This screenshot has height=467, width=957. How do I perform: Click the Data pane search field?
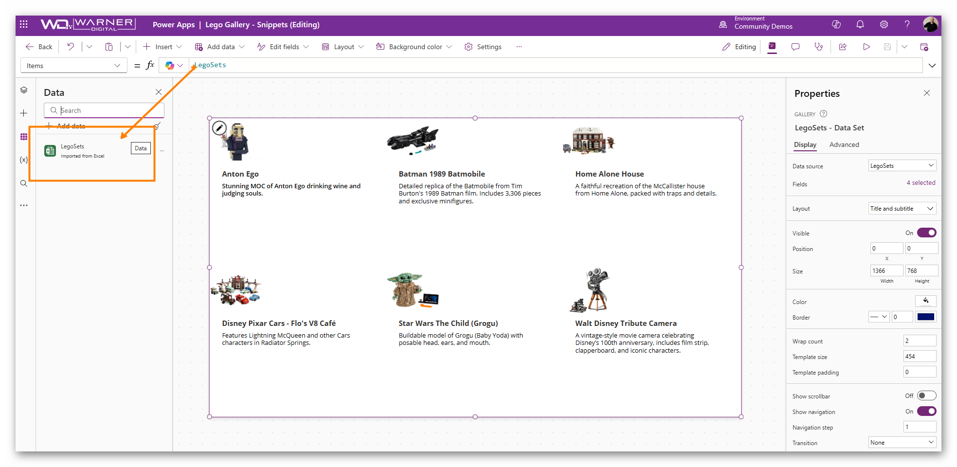pyautogui.click(x=104, y=110)
